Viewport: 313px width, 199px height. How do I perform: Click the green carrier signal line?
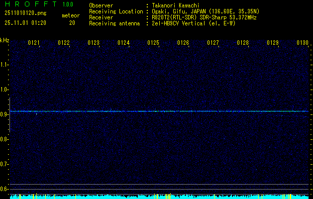(x=159, y=111)
